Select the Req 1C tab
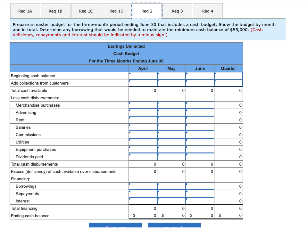The width and height of the screenshot is (308, 230). (86, 11)
